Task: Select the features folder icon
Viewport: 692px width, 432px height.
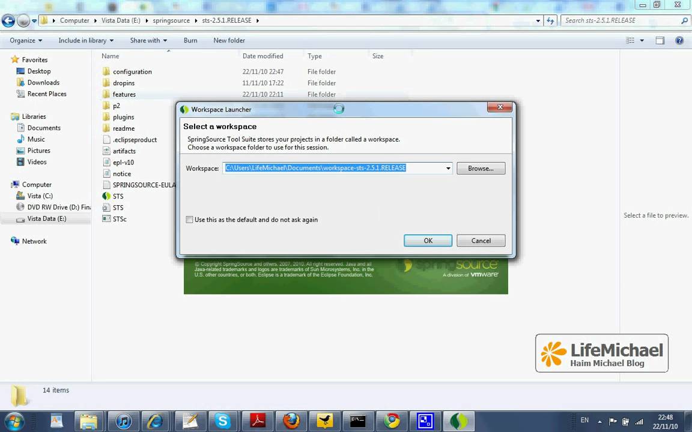Action: 106,94
